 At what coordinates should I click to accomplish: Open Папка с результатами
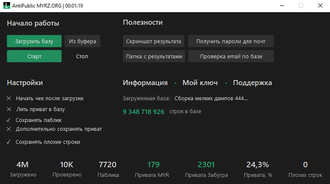click(154, 56)
